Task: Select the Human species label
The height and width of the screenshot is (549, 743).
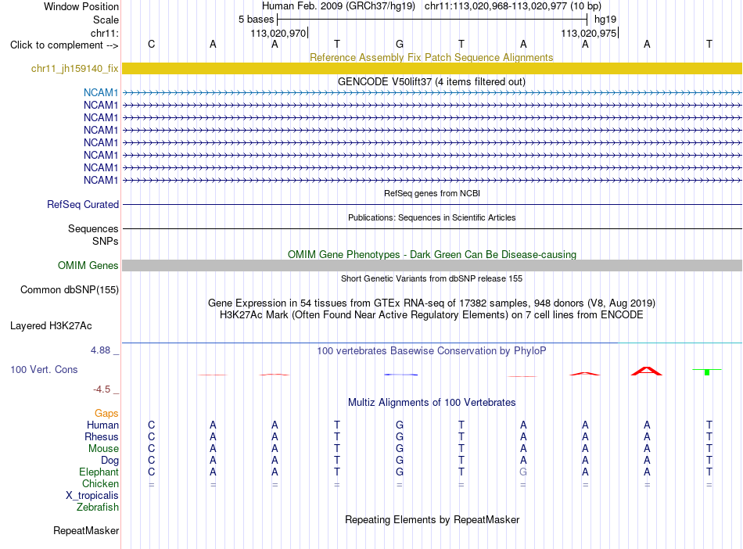Action: click(x=102, y=425)
